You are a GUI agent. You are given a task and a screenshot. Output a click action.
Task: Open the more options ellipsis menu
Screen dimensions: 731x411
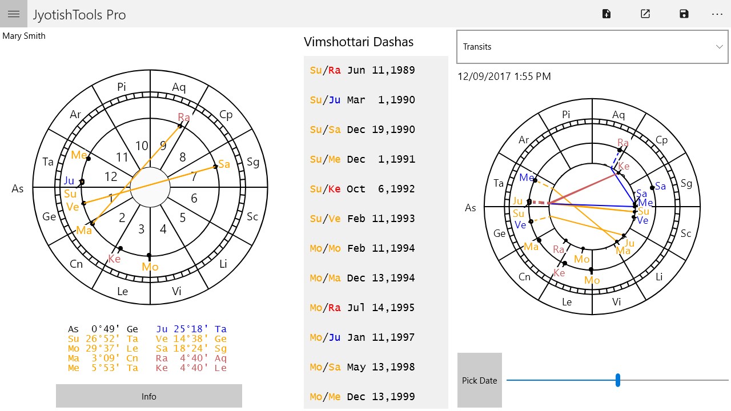click(x=717, y=14)
